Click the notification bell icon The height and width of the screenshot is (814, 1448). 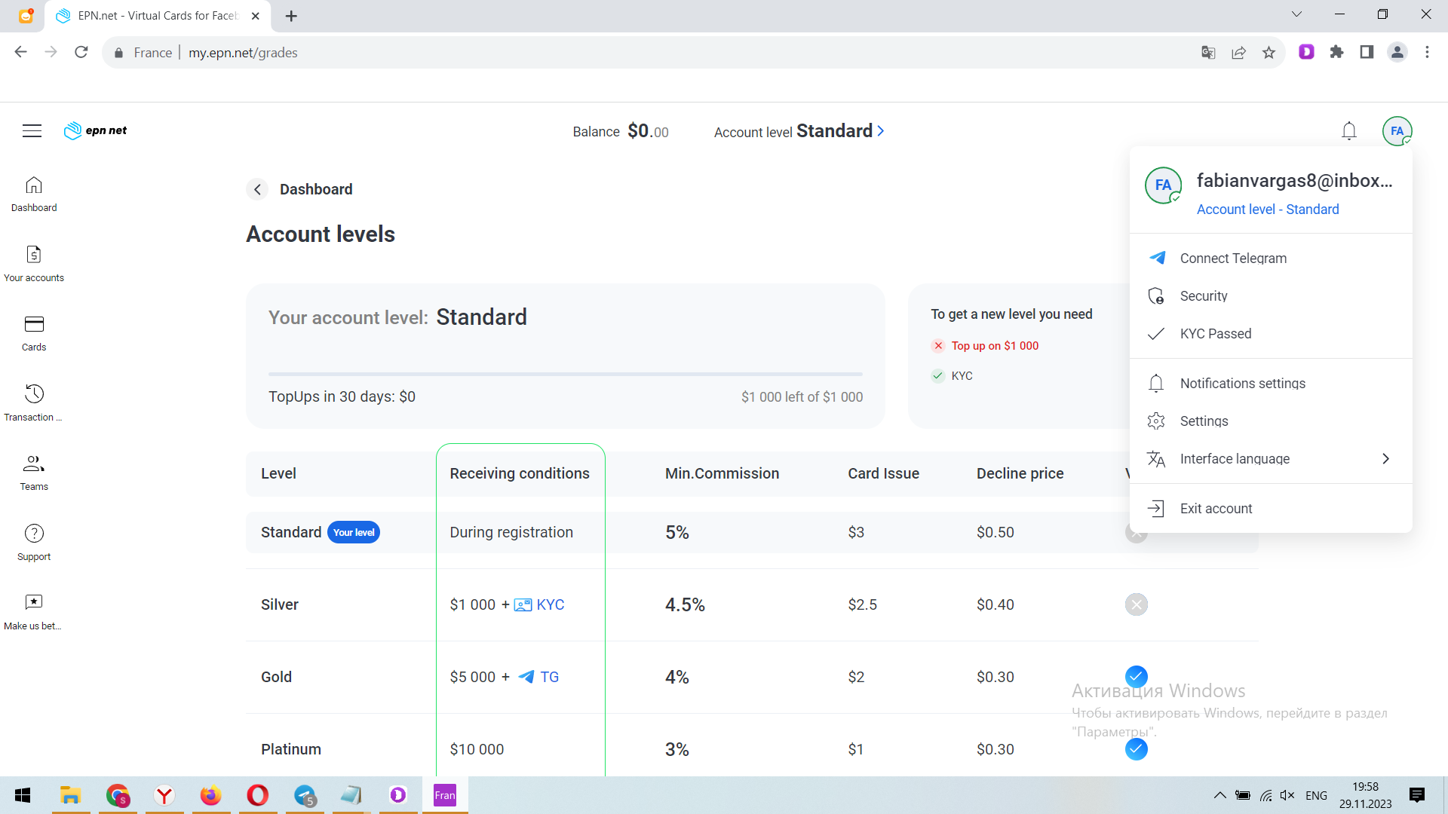click(1348, 131)
